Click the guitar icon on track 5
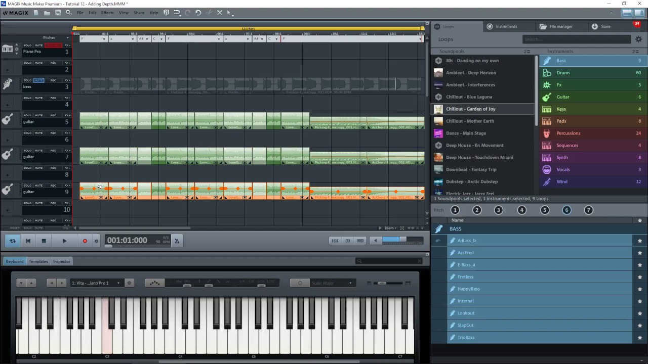The width and height of the screenshot is (648, 364). [x=7, y=119]
